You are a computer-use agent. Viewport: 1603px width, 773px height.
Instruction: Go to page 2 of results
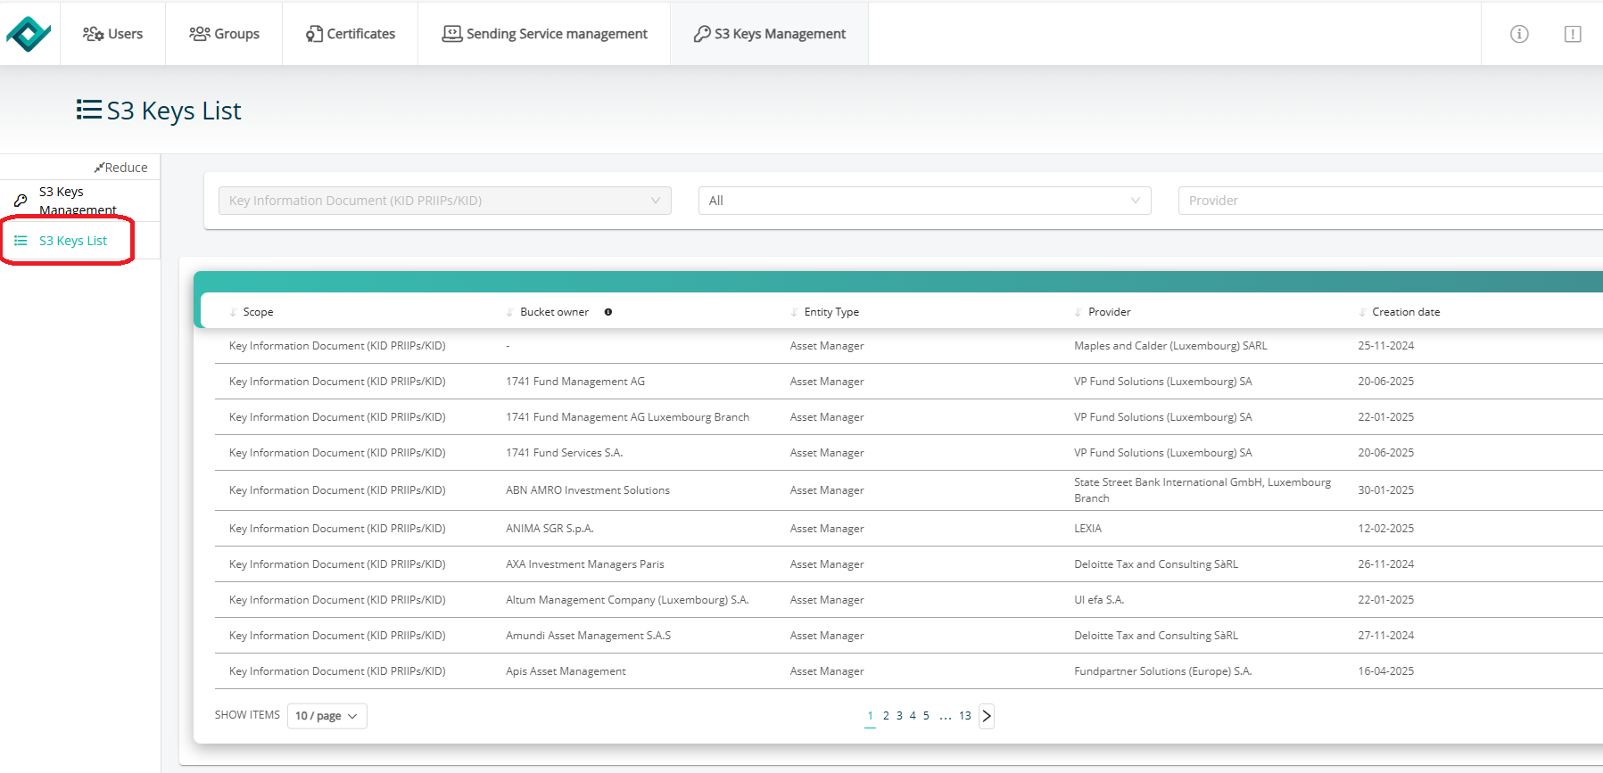tap(886, 716)
